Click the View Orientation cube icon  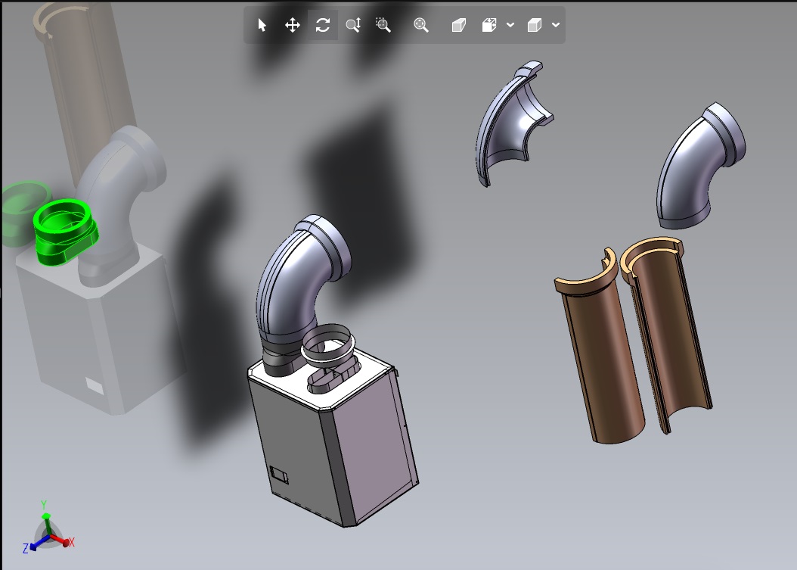pyautogui.click(x=489, y=25)
